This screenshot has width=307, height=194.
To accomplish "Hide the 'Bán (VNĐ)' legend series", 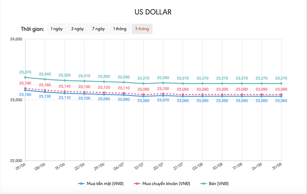I will (219, 184).
